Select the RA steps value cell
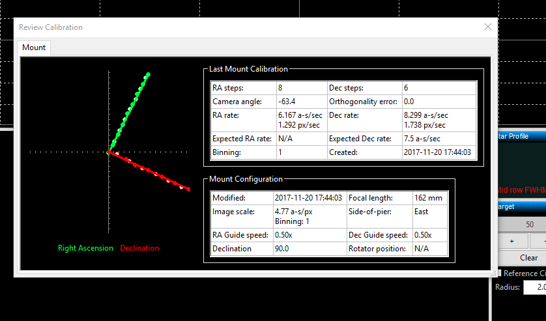 [x=300, y=88]
